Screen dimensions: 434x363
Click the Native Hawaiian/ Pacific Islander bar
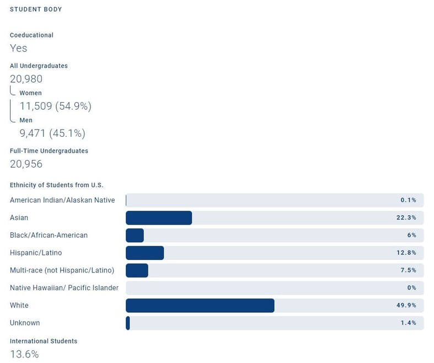[x=275, y=288]
